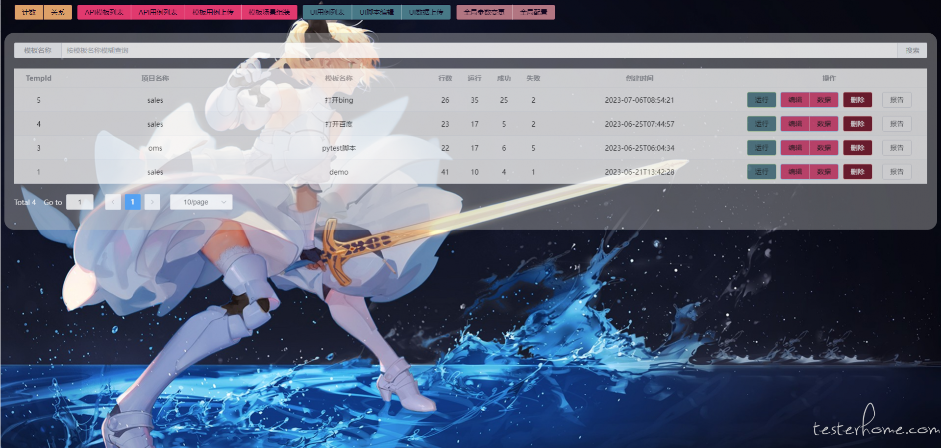
Task: Click the 搜索 search button
Action: (x=912, y=50)
